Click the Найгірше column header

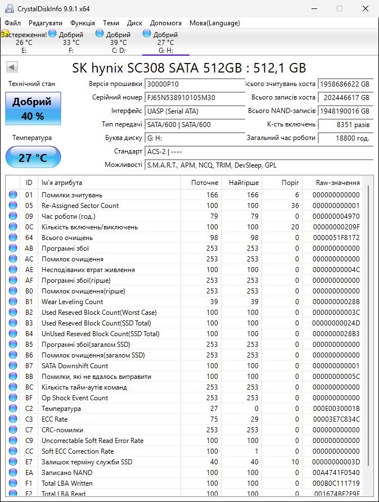point(241,183)
